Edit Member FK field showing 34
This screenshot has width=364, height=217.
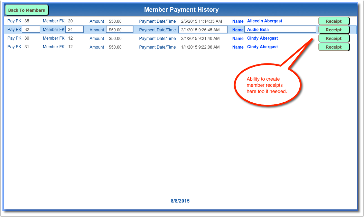(x=74, y=29)
